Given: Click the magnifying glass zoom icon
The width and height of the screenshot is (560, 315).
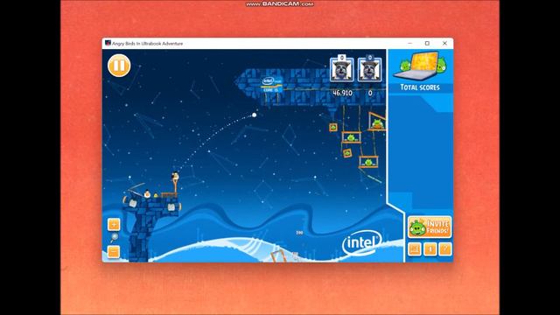Looking at the screenshot, I should click(114, 238).
